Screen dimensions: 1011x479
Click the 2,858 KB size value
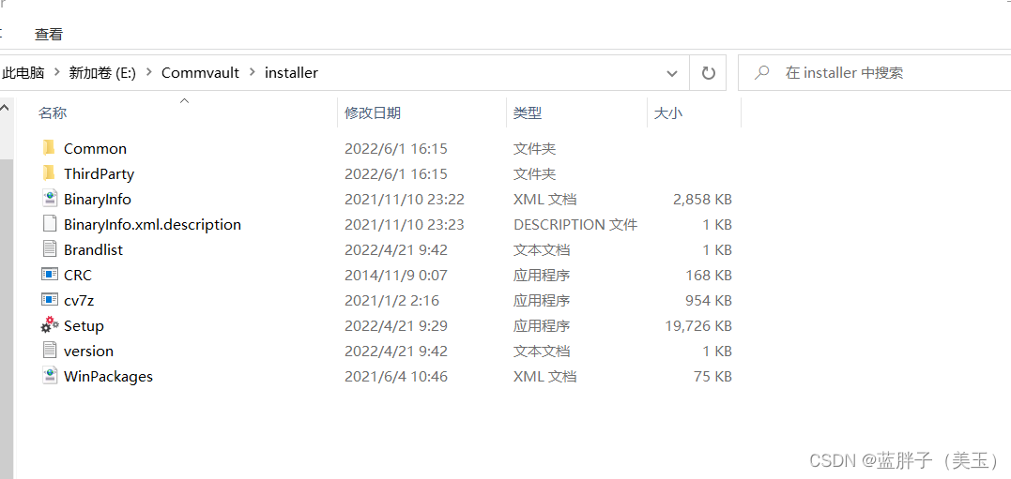click(x=702, y=199)
